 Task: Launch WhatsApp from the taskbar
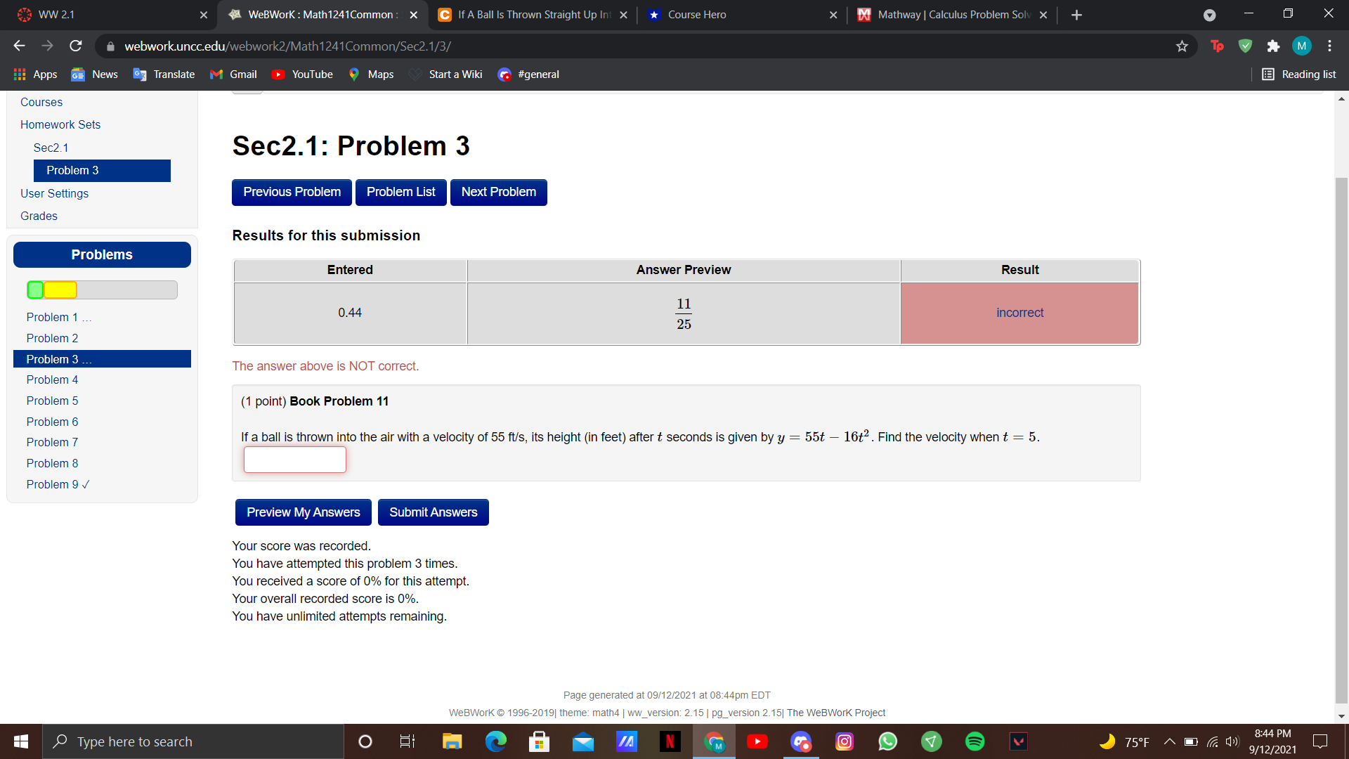click(887, 741)
